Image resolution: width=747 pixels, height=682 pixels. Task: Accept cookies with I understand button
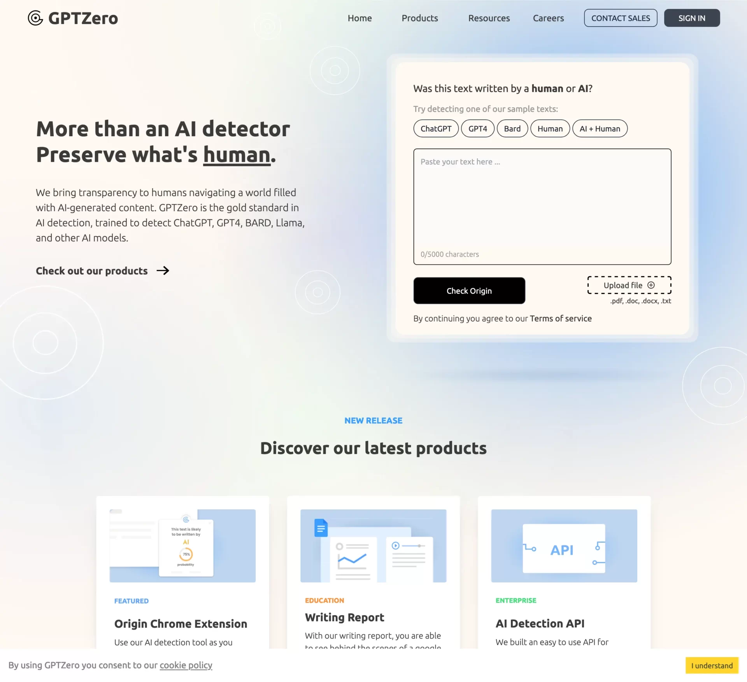coord(712,665)
